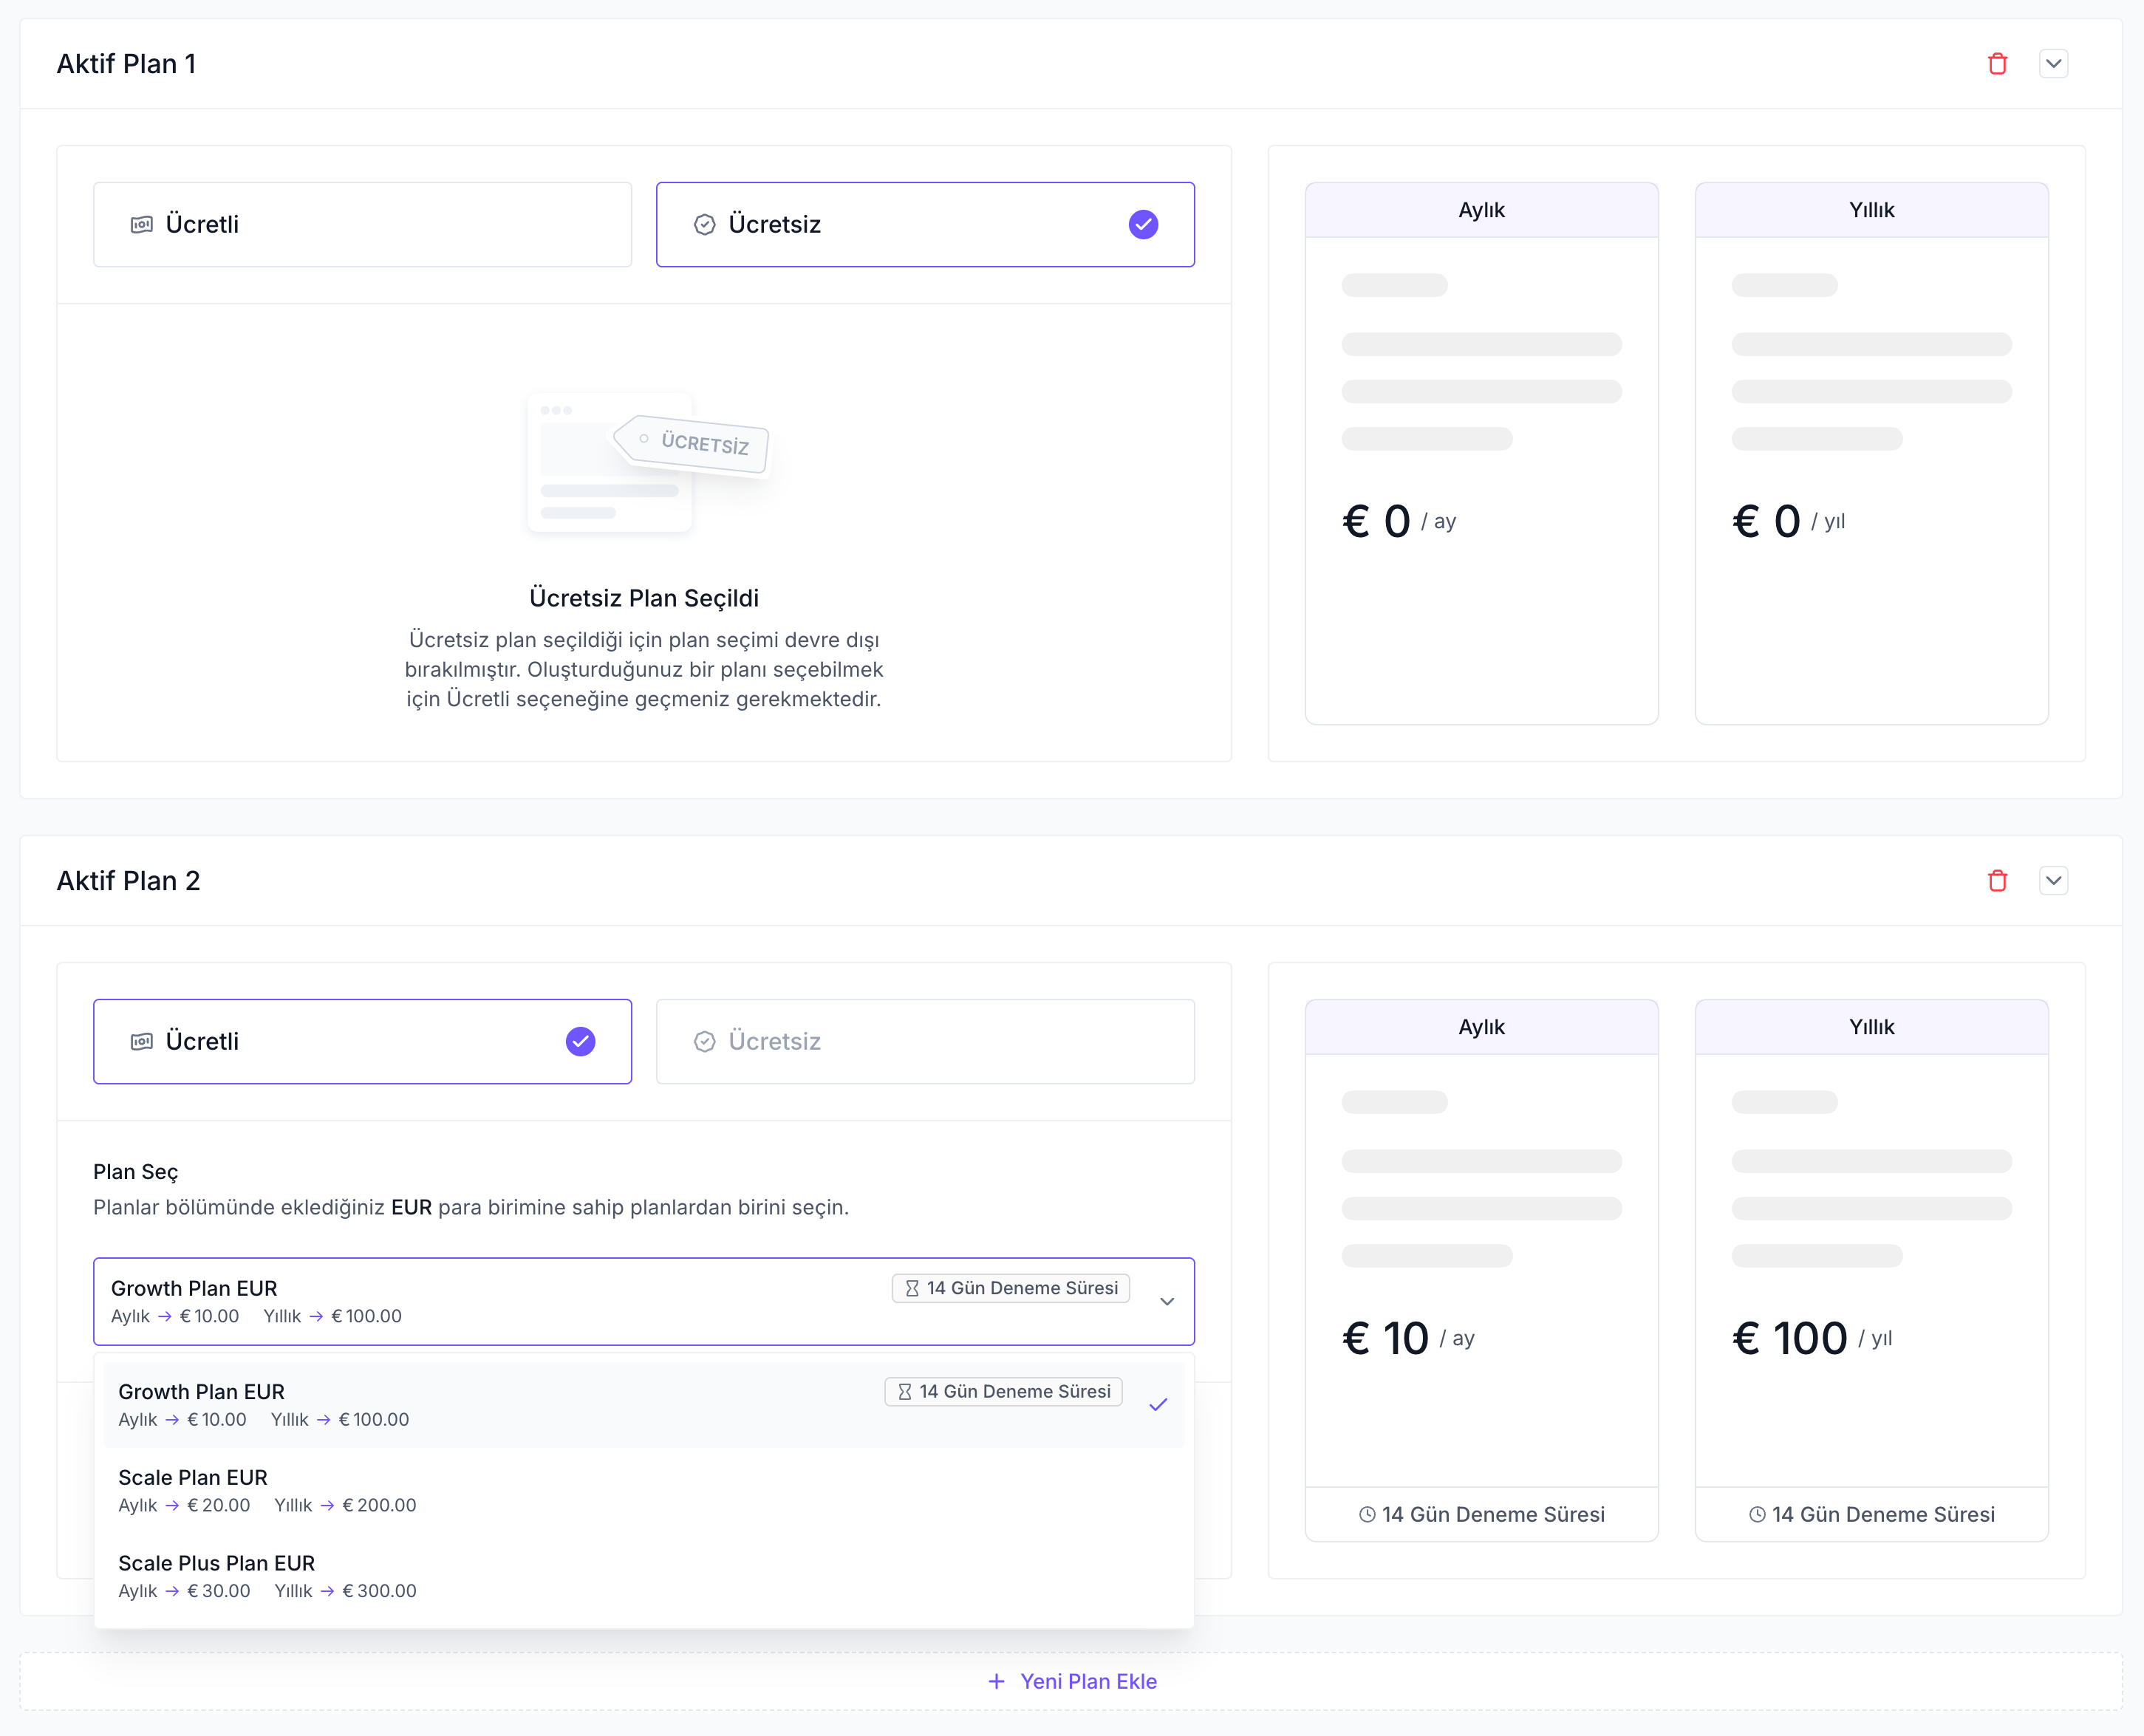Select Ücretsiz option in Aktif Plan 2
Screen dimensions: 2144x1736
point(924,1041)
